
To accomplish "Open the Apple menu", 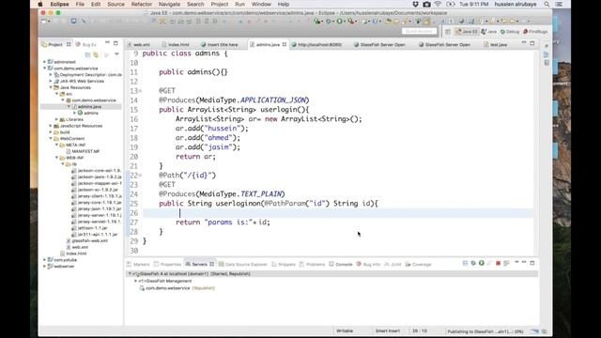I will pos(40,4).
